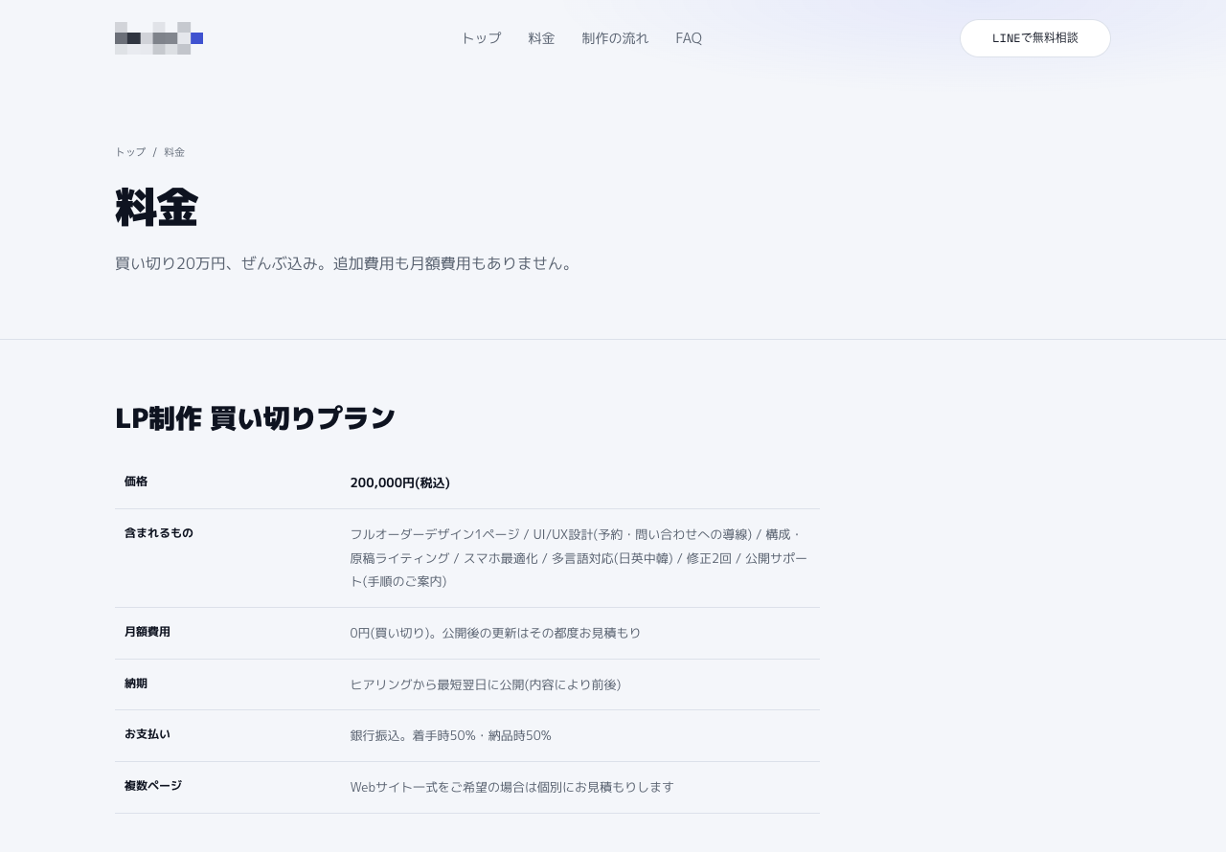Click the pixelated site logo
The height and width of the screenshot is (852, 1226).
159,38
